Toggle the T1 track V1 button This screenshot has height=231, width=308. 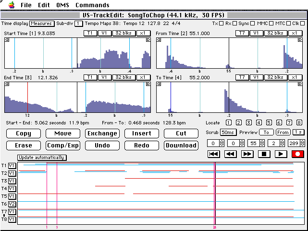(x=12, y=166)
